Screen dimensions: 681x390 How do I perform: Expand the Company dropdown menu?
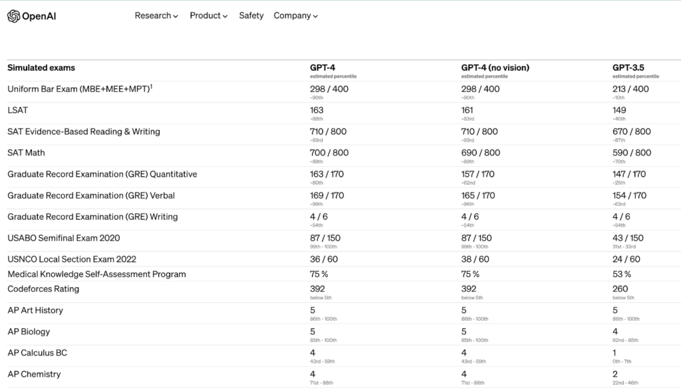tap(296, 15)
